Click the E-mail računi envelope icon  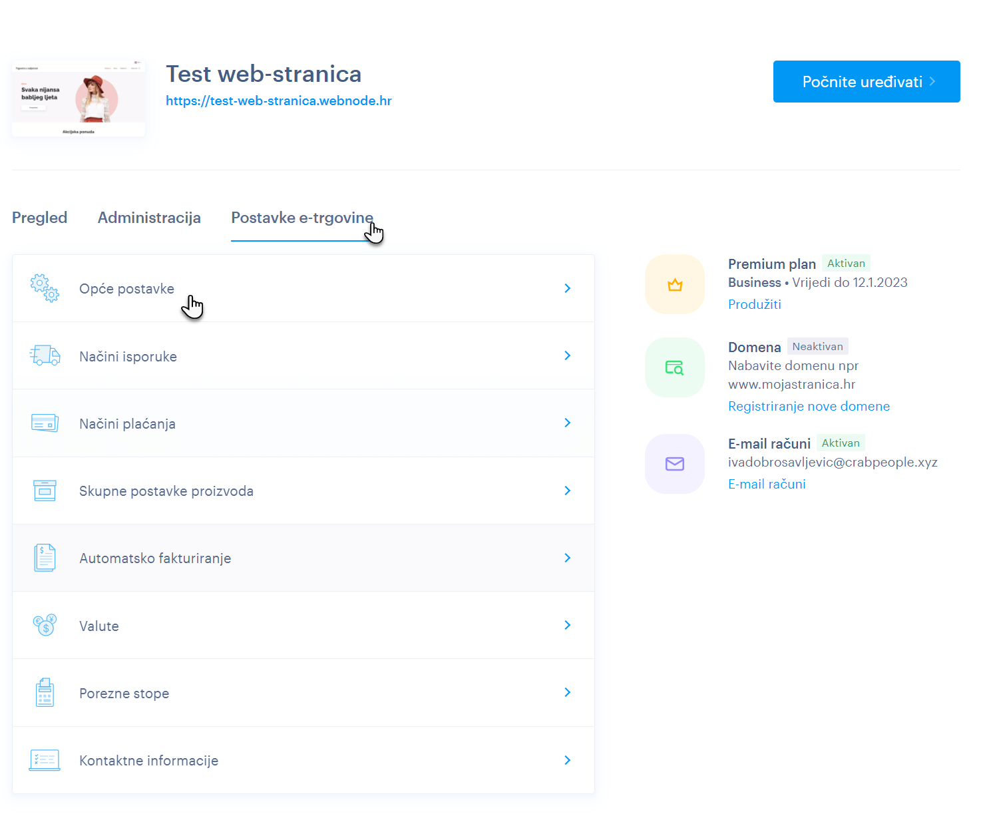[x=675, y=464]
